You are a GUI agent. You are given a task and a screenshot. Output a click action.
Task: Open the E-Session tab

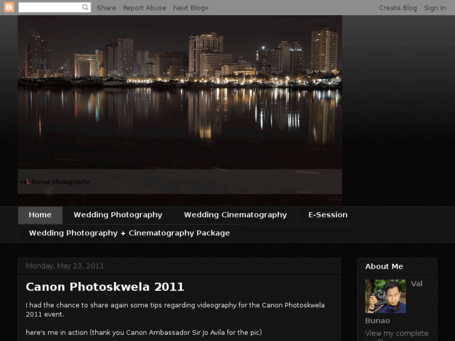tap(328, 215)
